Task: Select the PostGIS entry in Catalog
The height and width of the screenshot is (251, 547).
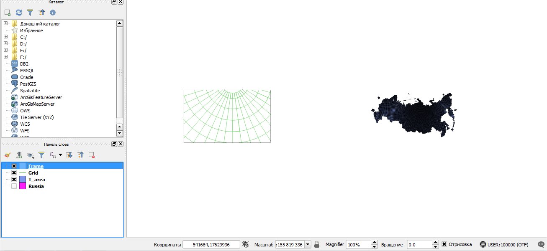Action: [28, 84]
